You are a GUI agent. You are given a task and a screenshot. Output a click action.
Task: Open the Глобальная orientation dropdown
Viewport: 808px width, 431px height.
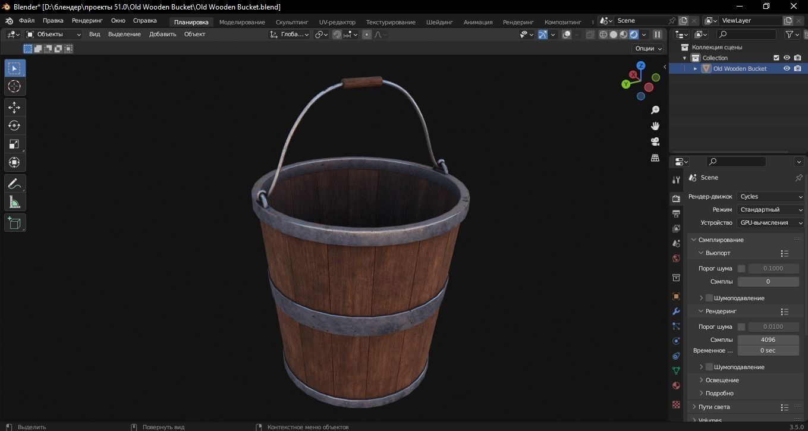pyautogui.click(x=290, y=34)
